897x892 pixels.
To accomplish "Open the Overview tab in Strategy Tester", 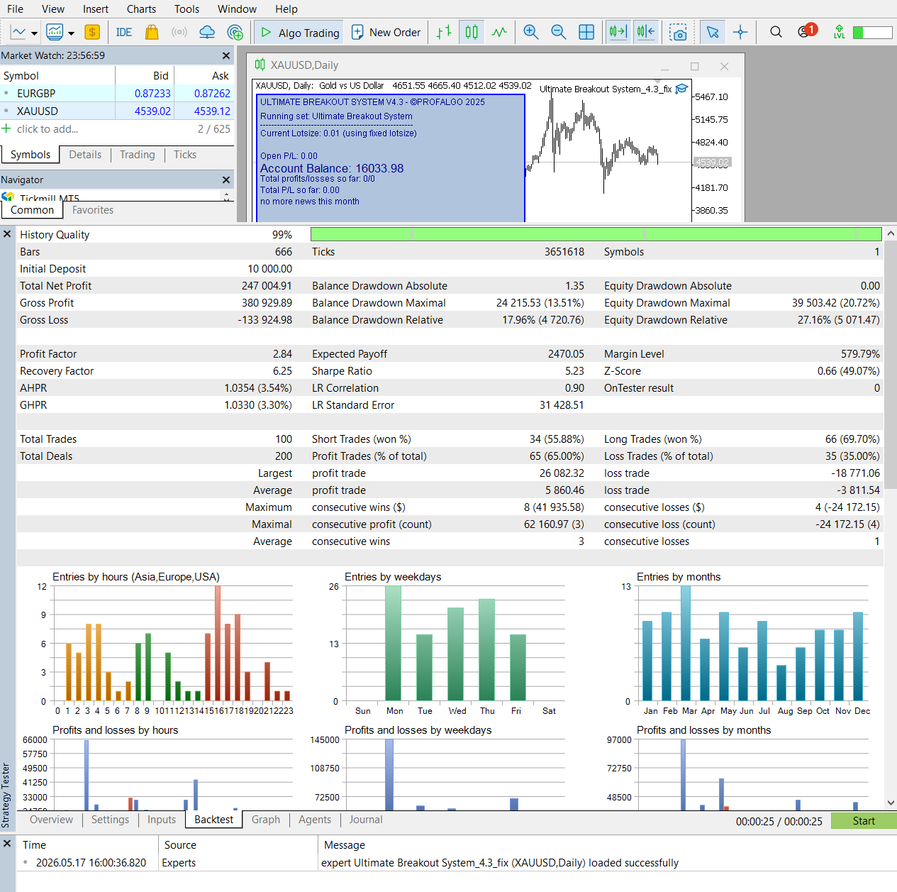I will [51, 820].
